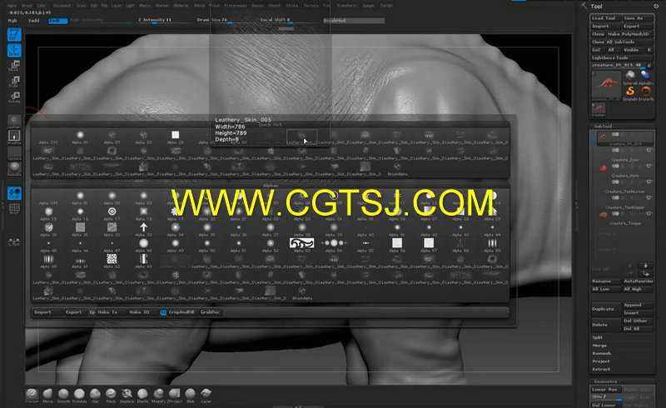Open the Stroke menu
The width and height of the screenshot is (666, 408).
pyautogui.click(x=292, y=6)
